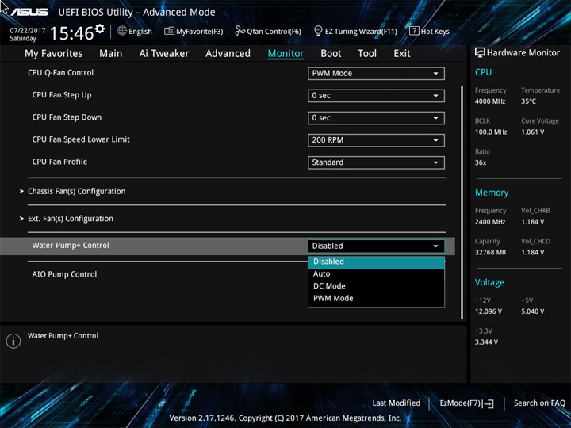
Task: Open the MyFavorite(F3) list icon
Action: click(x=169, y=31)
